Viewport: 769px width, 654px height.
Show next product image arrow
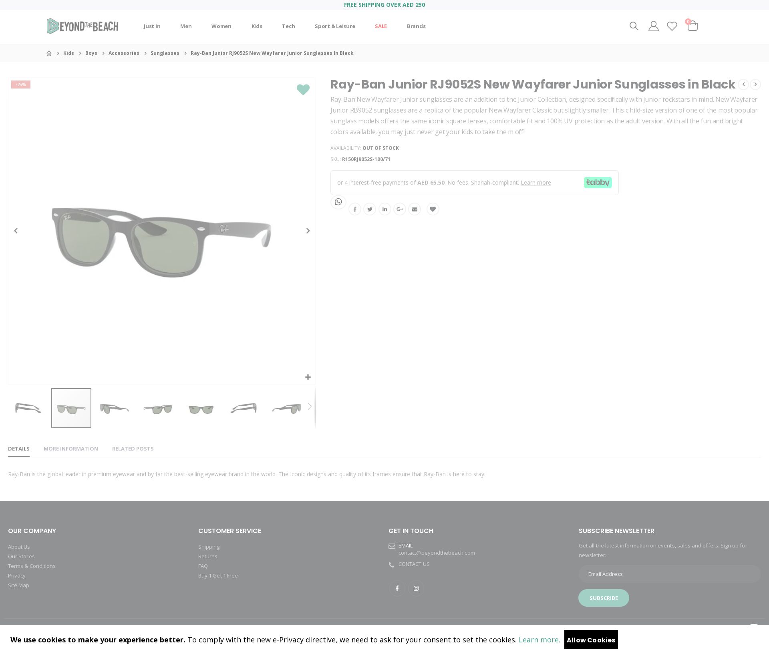click(308, 231)
